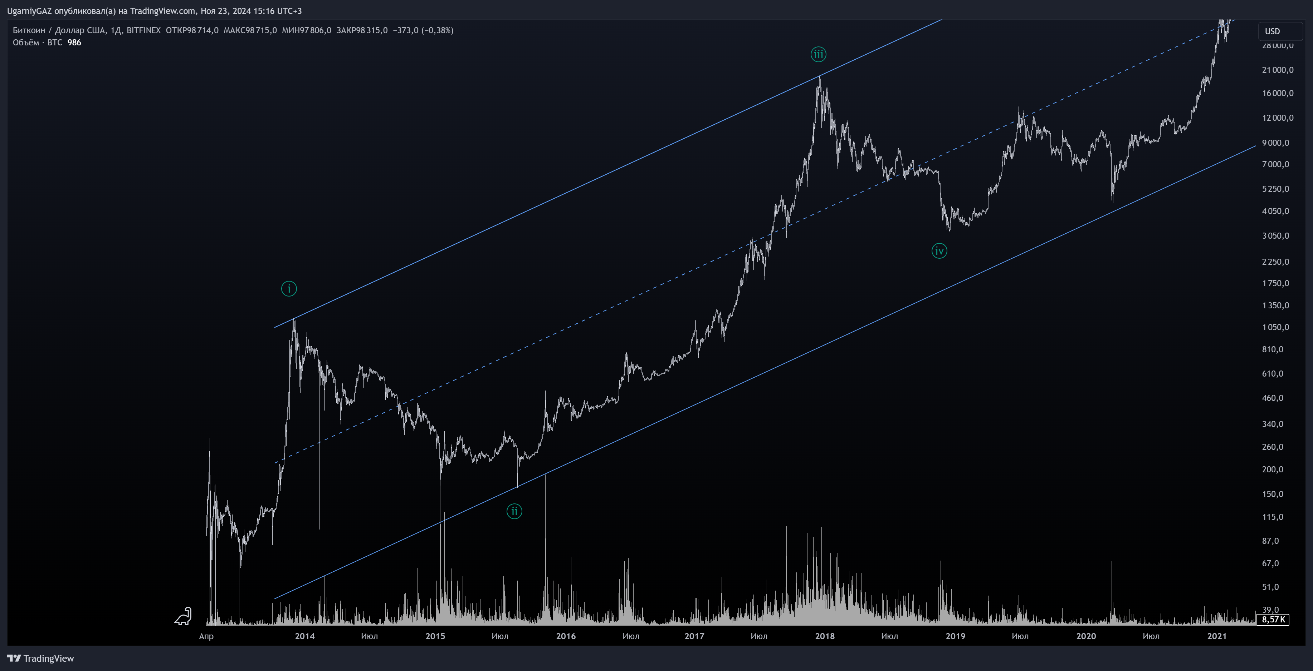The width and height of the screenshot is (1313, 671).
Task: Click the 4050,0 price axis label
Action: [x=1275, y=211]
